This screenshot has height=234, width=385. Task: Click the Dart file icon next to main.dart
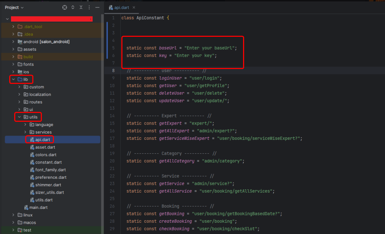pos(26,207)
